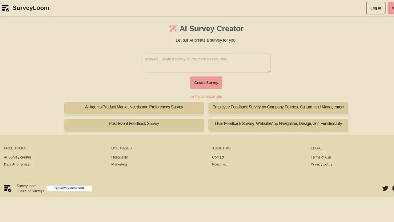This screenshot has height=222, width=394.
Task: Click the magic wand icon beside AI Survey Creator
Action: [173, 28]
